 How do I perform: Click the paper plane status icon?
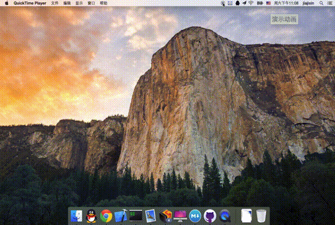coord(244,3)
